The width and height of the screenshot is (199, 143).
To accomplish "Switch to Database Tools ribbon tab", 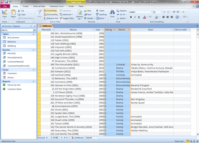I will 57,6.
